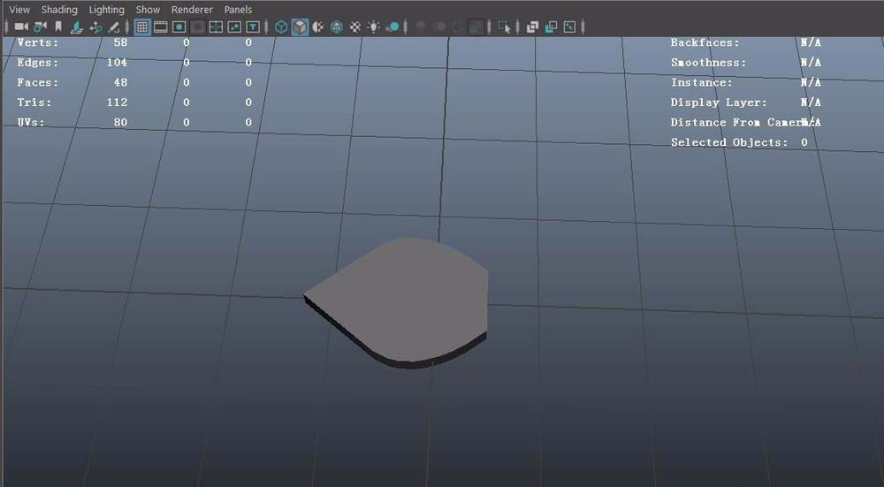Open the Show menu
The height and width of the screenshot is (487, 884).
(148, 10)
